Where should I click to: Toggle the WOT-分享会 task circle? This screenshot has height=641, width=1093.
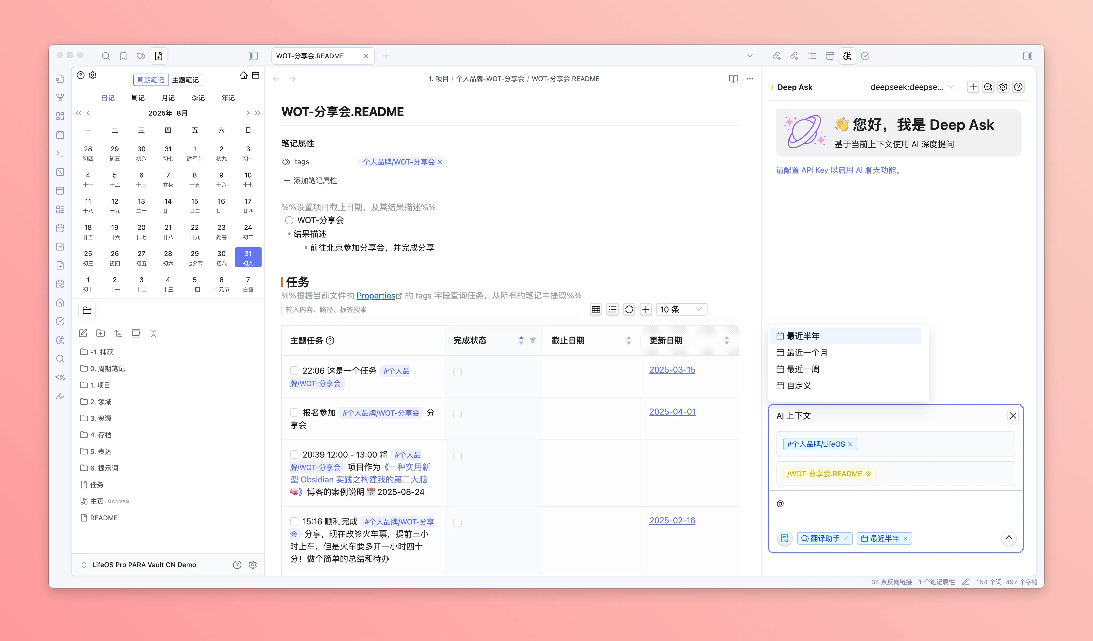289,220
